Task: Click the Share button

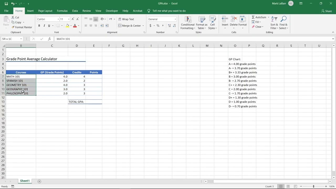Action: coord(326,11)
